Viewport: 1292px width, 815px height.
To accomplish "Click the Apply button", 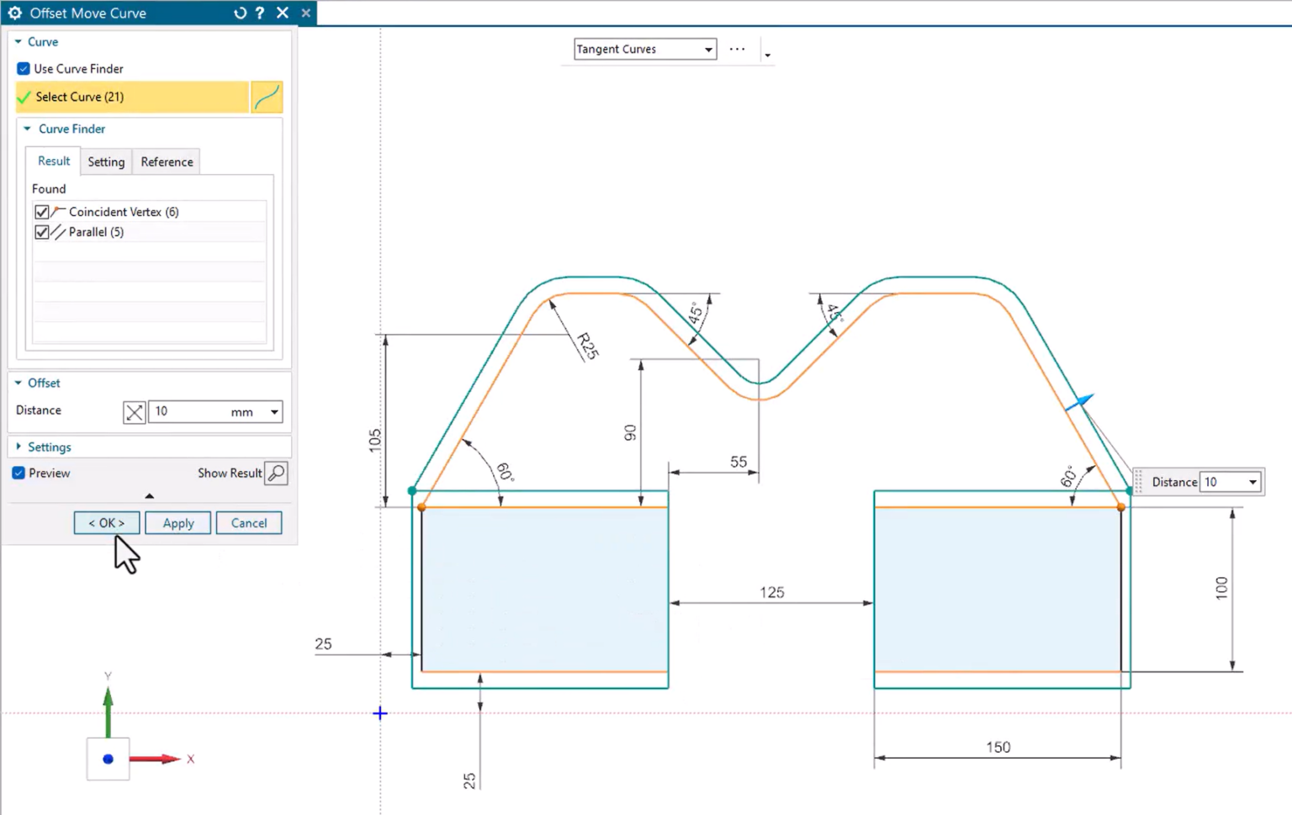I will click(177, 522).
